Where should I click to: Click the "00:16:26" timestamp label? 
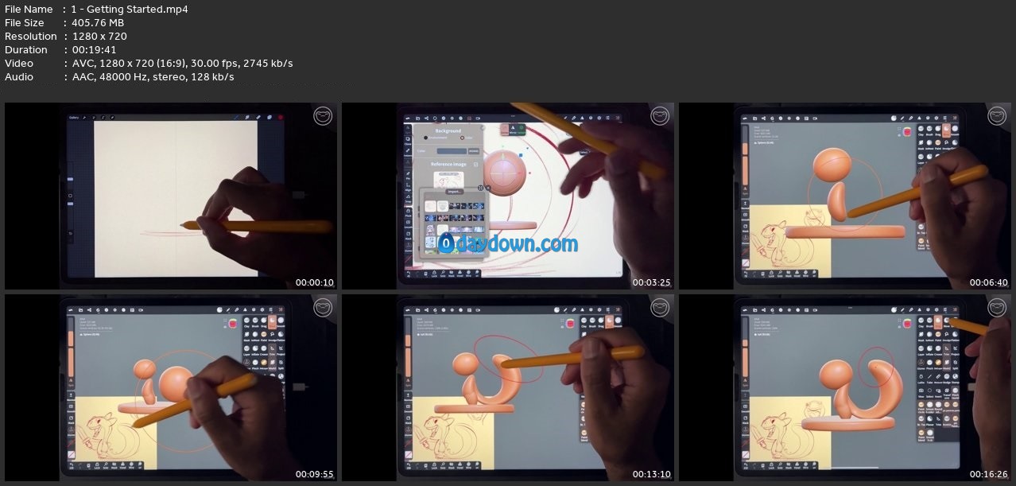click(x=988, y=475)
